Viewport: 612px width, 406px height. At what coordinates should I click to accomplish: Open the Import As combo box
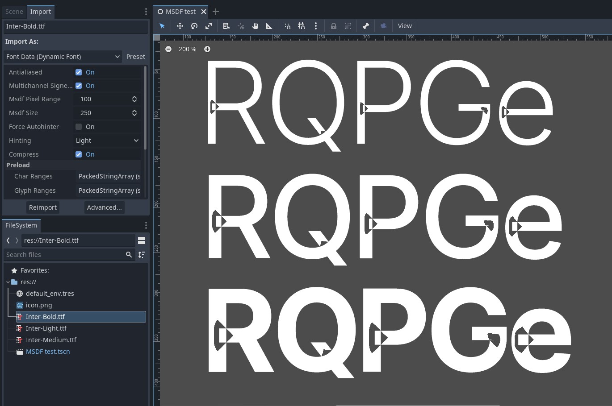[63, 57]
